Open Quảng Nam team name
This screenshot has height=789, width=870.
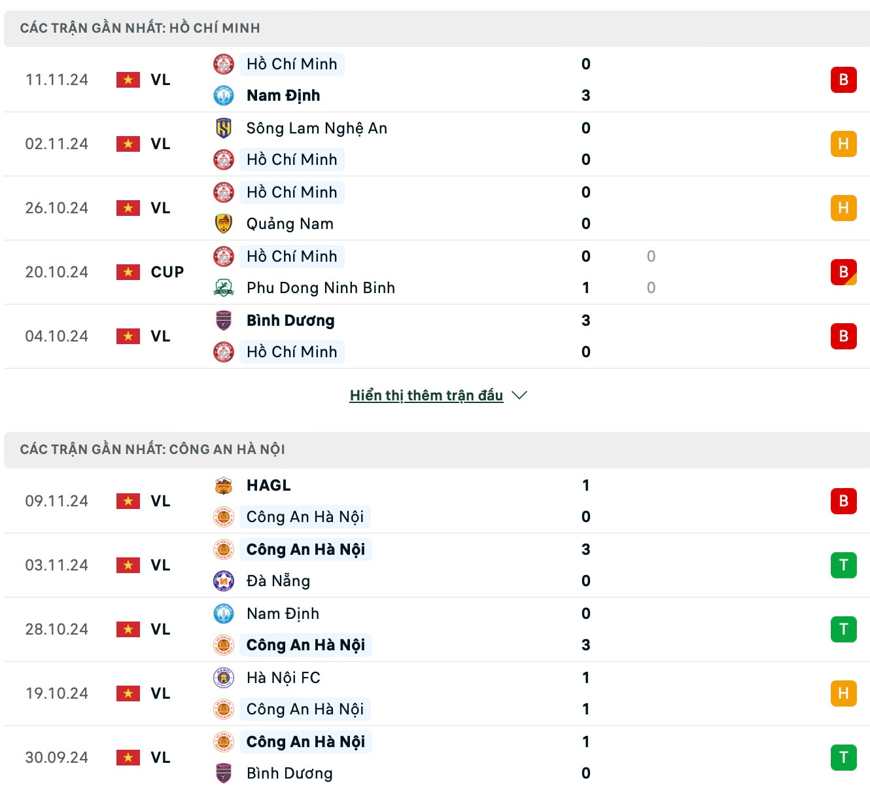click(290, 224)
